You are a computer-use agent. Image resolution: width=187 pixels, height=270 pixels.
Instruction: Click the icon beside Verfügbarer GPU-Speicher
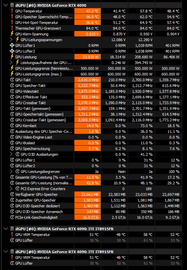[x=12, y=194]
